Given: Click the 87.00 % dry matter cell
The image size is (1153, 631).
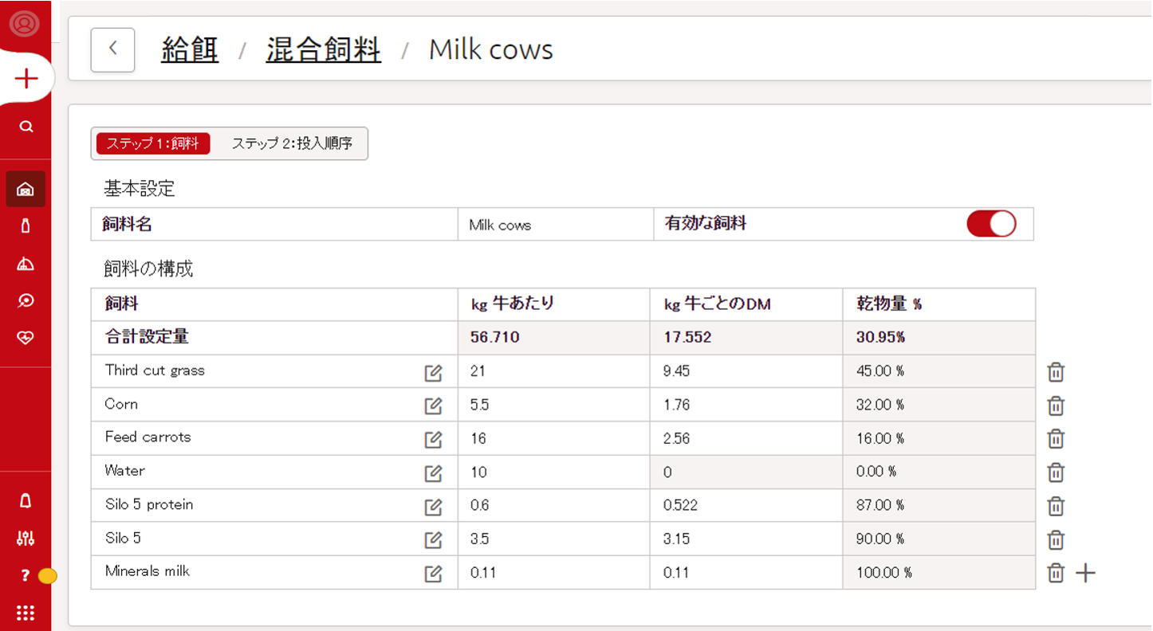Looking at the screenshot, I should pyautogui.click(x=939, y=505).
